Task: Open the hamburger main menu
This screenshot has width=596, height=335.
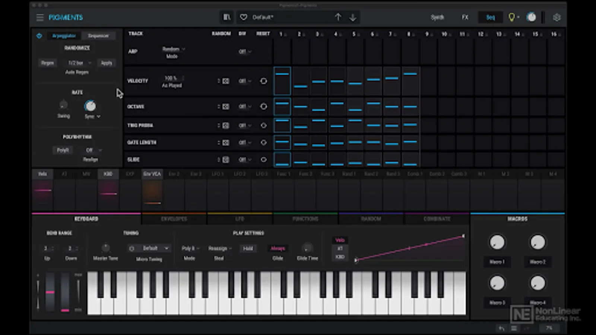Action: tap(40, 17)
